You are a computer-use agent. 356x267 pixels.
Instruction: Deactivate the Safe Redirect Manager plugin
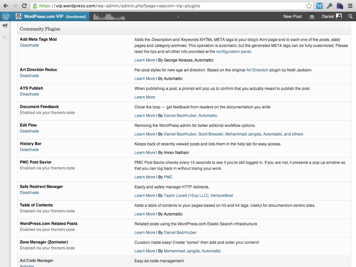coord(29,193)
